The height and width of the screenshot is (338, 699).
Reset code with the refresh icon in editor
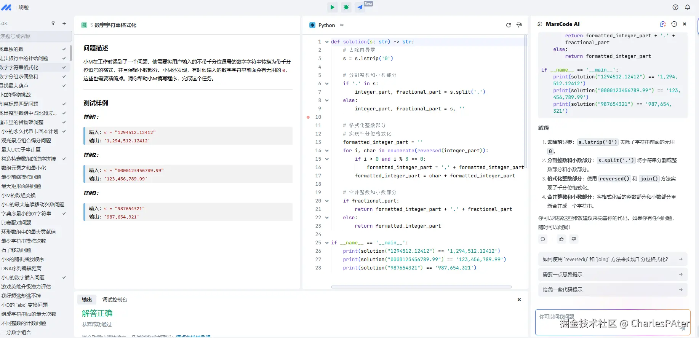(508, 25)
